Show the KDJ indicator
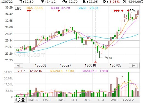 74,100
